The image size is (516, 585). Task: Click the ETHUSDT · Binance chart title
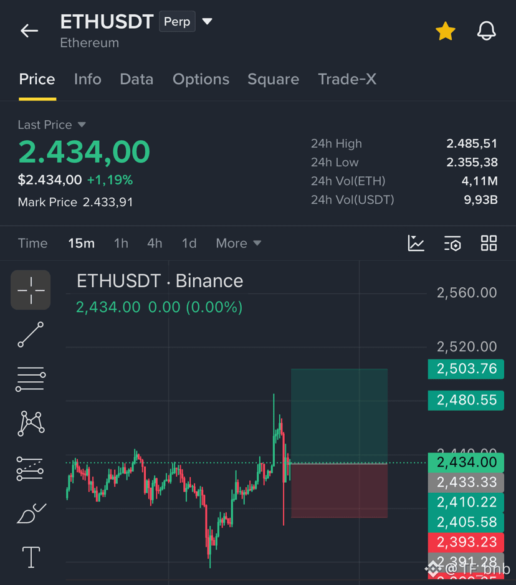click(160, 281)
